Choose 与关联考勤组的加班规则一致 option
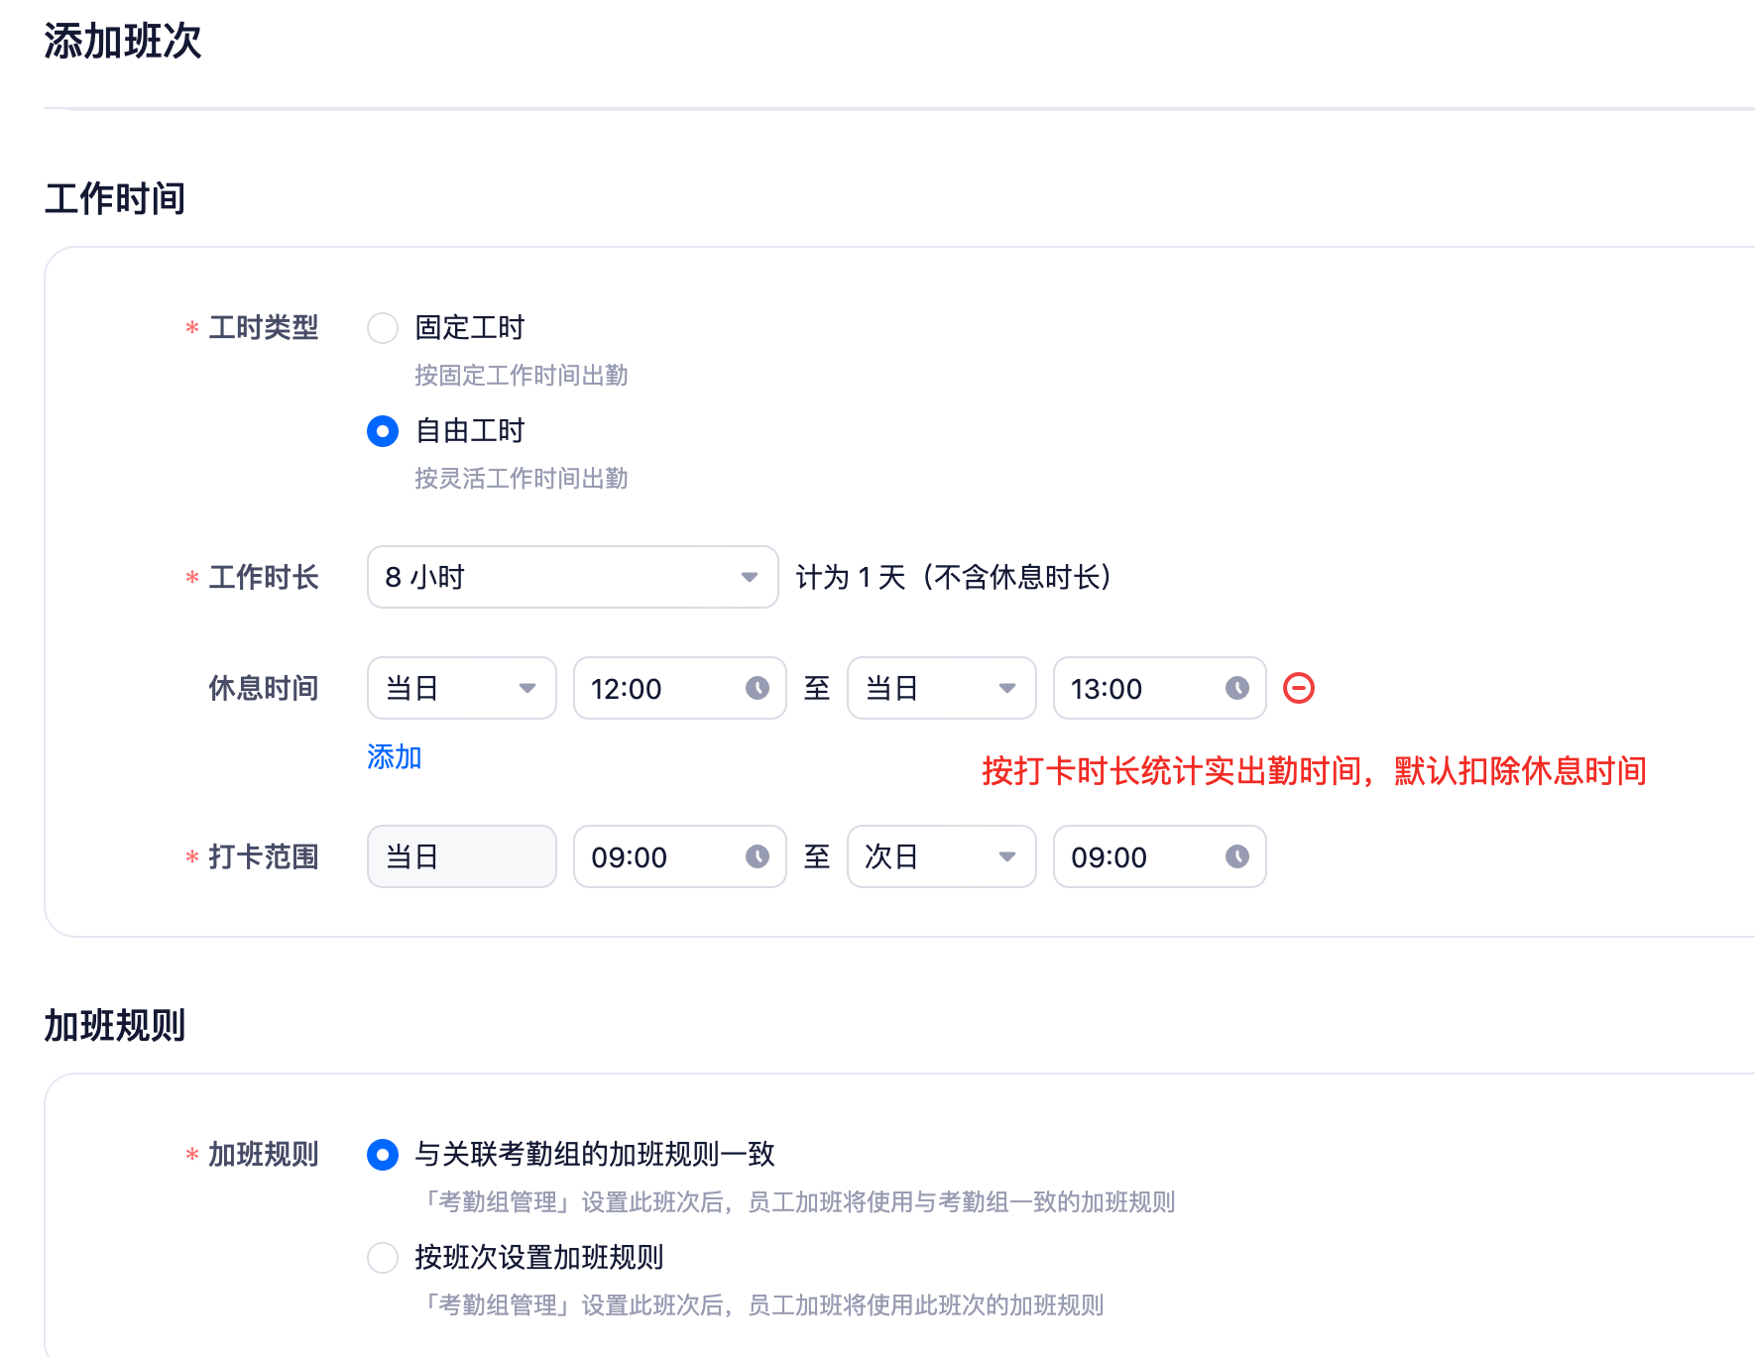Image resolution: width=1755 pixels, height=1358 pixels. (x=383, y=1155)
